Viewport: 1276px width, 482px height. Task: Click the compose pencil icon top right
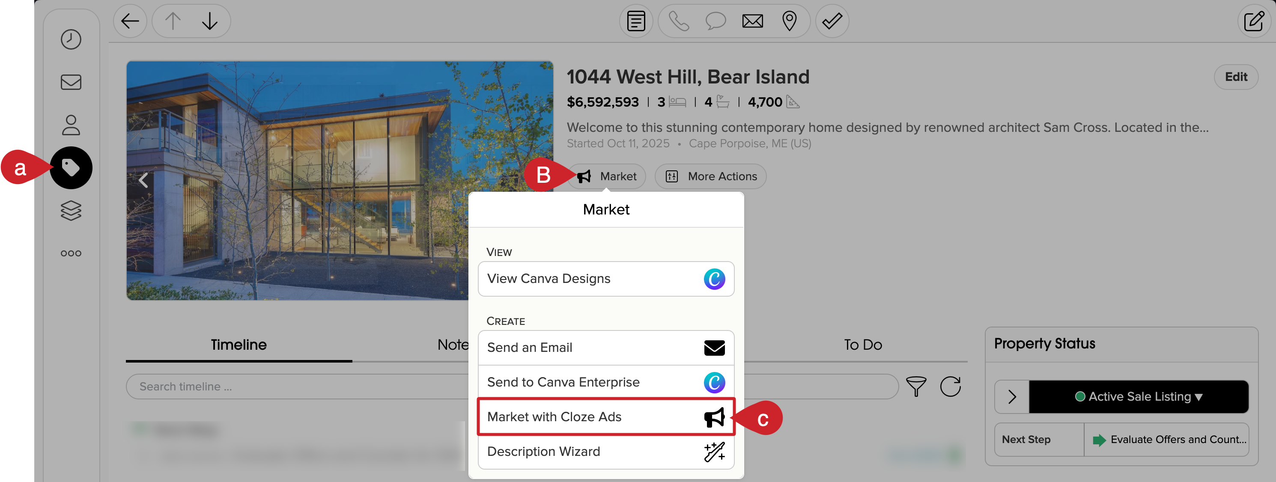(1253, 21)
